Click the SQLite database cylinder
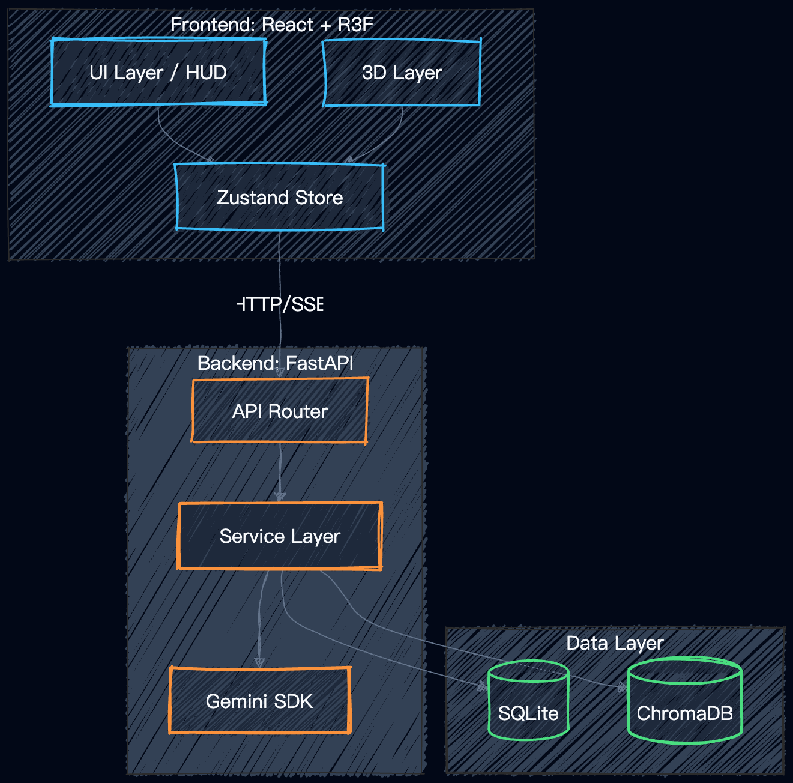Image resolution: width=793 pixels, height=783 pixels. click(528, 700)
